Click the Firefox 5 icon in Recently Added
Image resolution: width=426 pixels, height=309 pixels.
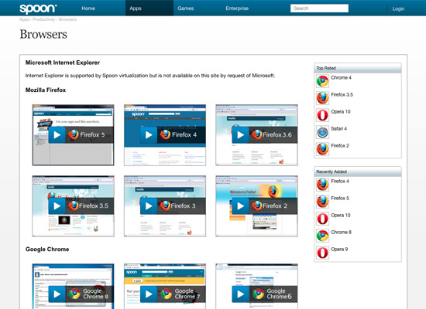point(322,202)
